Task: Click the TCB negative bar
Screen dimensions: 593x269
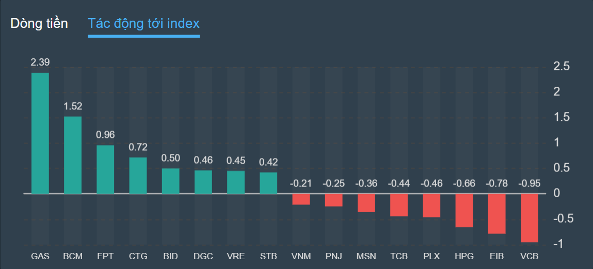Action: [399, 205]
